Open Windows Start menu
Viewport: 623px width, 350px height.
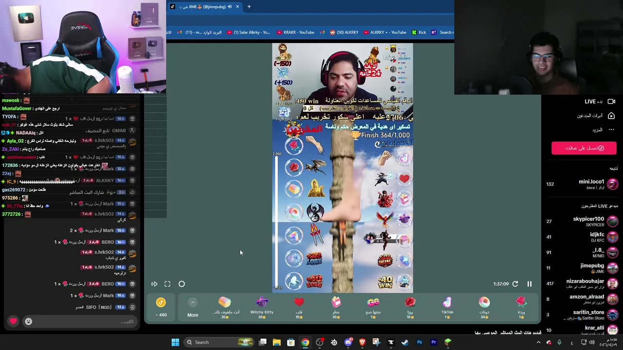tap(175, 342)
